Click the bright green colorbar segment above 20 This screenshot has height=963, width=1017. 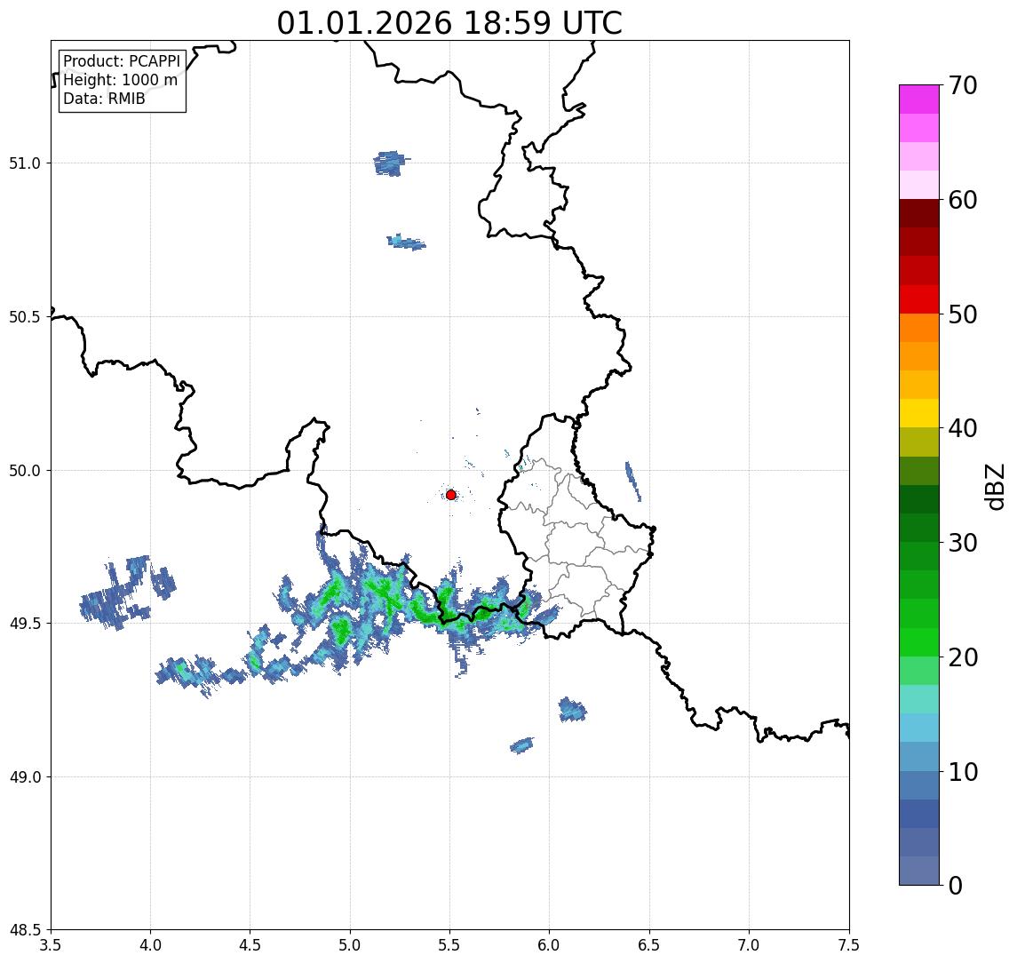[919, 642]
